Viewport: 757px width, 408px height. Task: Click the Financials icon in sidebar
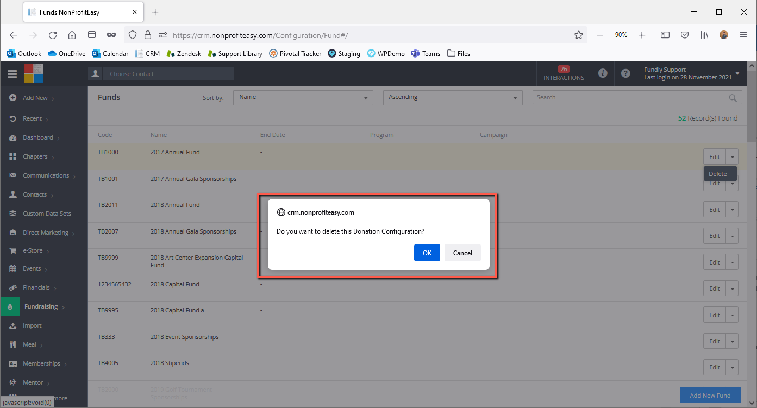12,287
